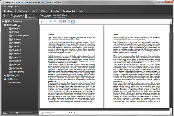Screen dimensions: 174x116
Task: Select the Productivity tree item label
Action: point(16,83)
